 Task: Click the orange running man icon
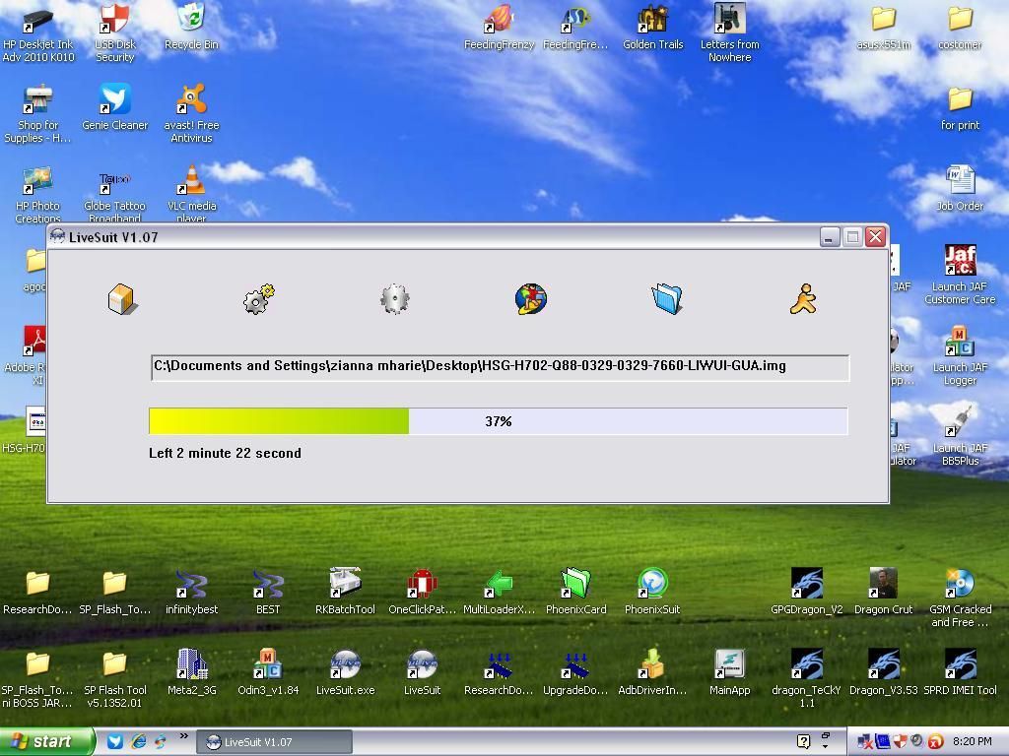click(803, 299)
